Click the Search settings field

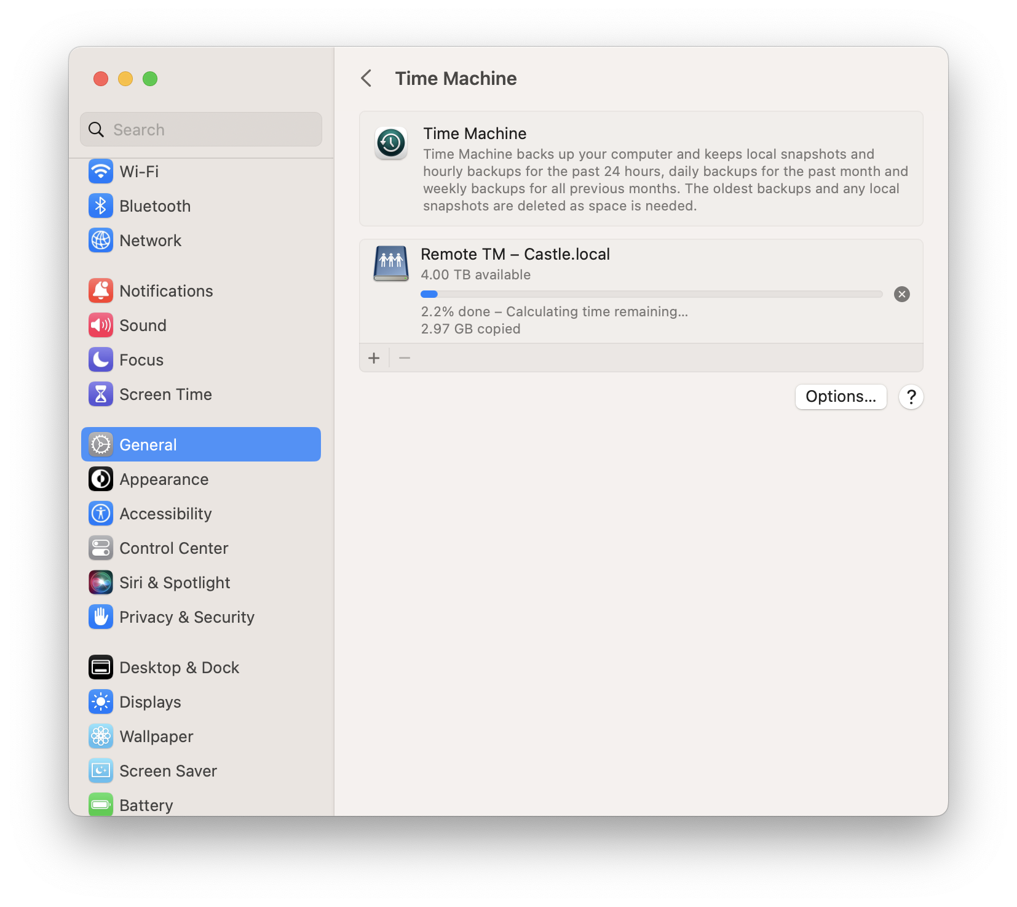tap(201, 130)
